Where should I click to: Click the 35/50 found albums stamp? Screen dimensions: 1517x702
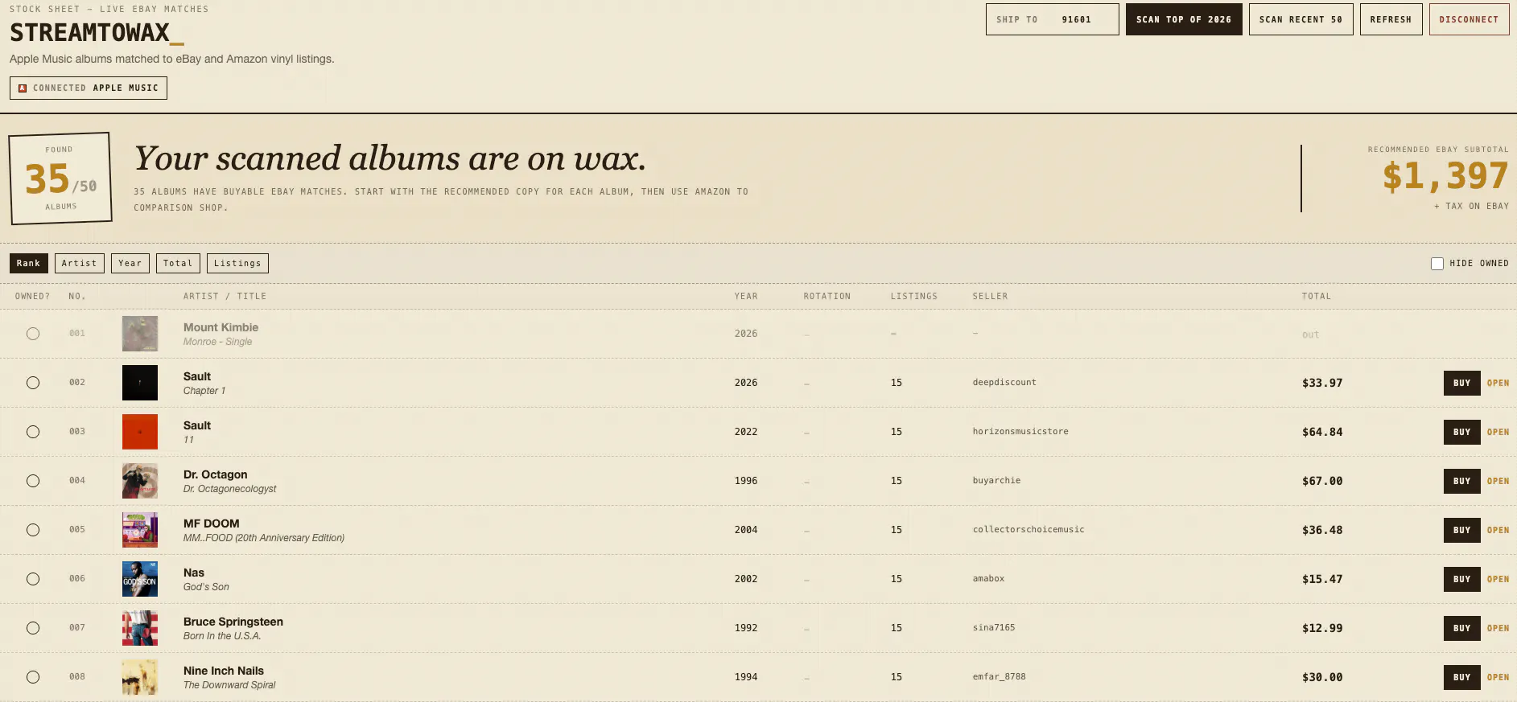click(x=60, y=178)
